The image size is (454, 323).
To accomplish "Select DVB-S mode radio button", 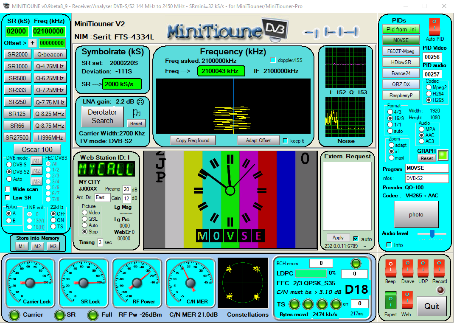I will pyautogui.click(x=9, y=164).
